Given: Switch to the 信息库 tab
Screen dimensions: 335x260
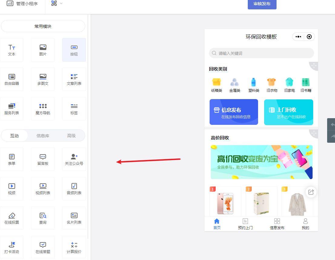Looking at the screenshot, I should 43,136.
